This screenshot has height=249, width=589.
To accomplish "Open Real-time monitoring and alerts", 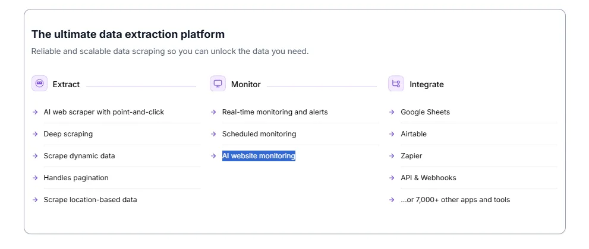I will [x=275, y=112].
